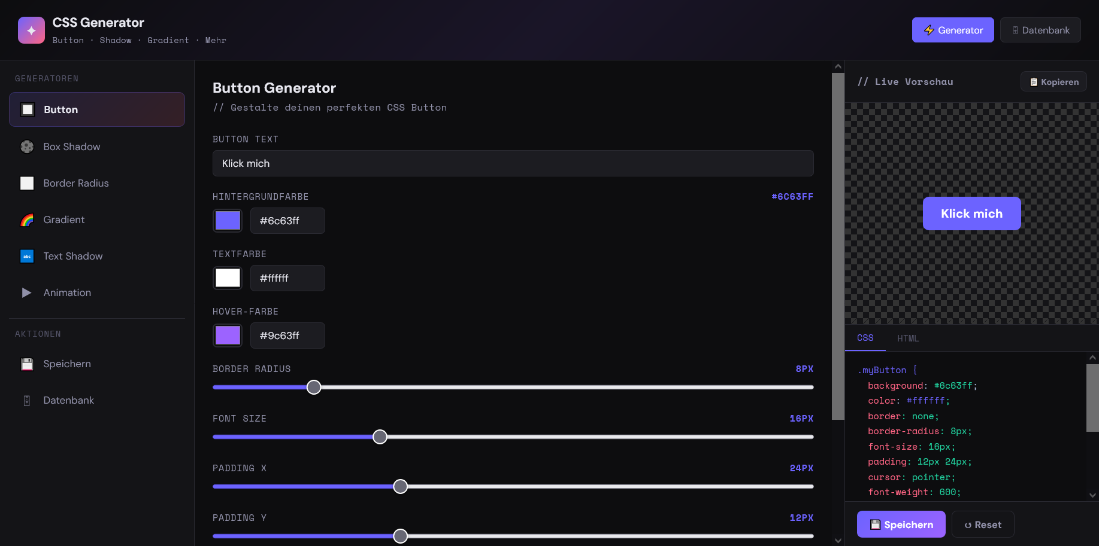The width and height of the screenshot is (1099, 546).
Task: Adjust the Border Radius slider
Action: [313, 388]
